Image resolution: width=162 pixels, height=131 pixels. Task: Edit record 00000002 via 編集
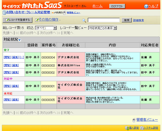coord(15,72)
